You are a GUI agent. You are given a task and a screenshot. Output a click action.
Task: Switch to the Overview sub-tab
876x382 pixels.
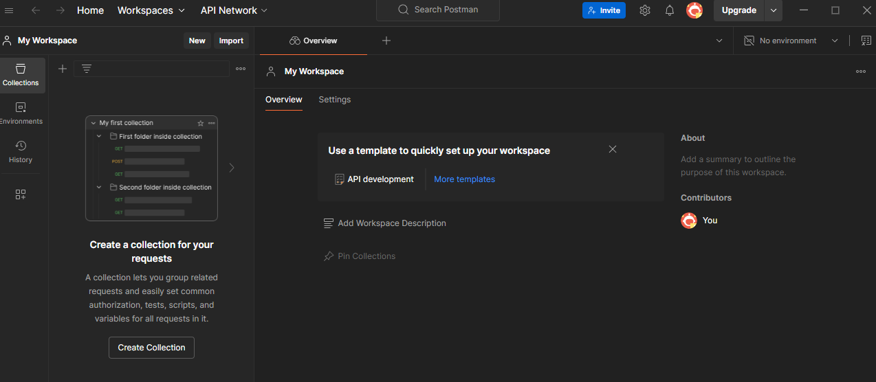tap(284, 100)
